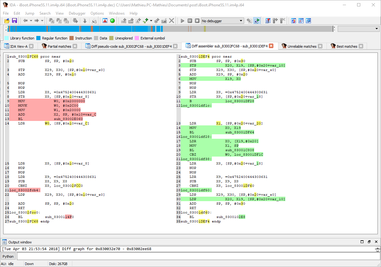The width and height of the screenshot is (381, 267).
Task: Click the breakpoint list toolbar icon
Action: [x=268, y=21]
